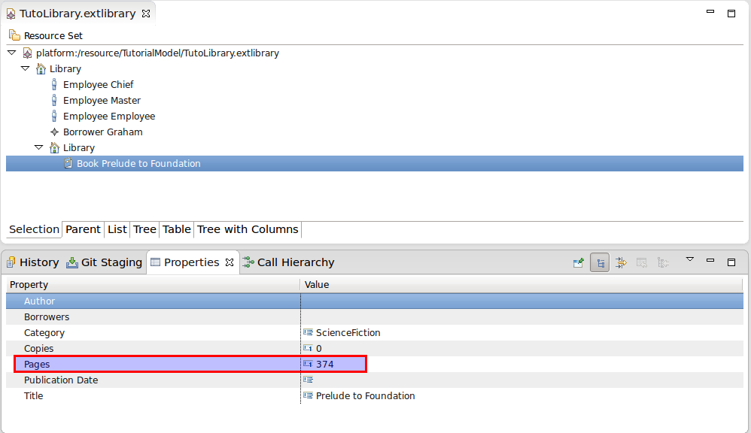Screen dimensions: 751x433
Task: Collapse the nested Library node
Action: [x=38, y=147]
